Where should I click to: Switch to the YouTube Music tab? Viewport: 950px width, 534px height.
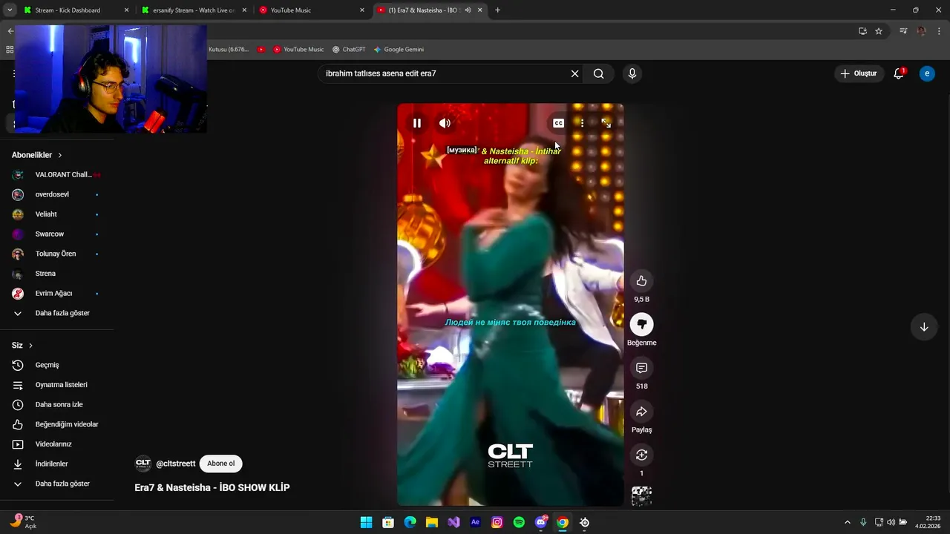point(312,10)
